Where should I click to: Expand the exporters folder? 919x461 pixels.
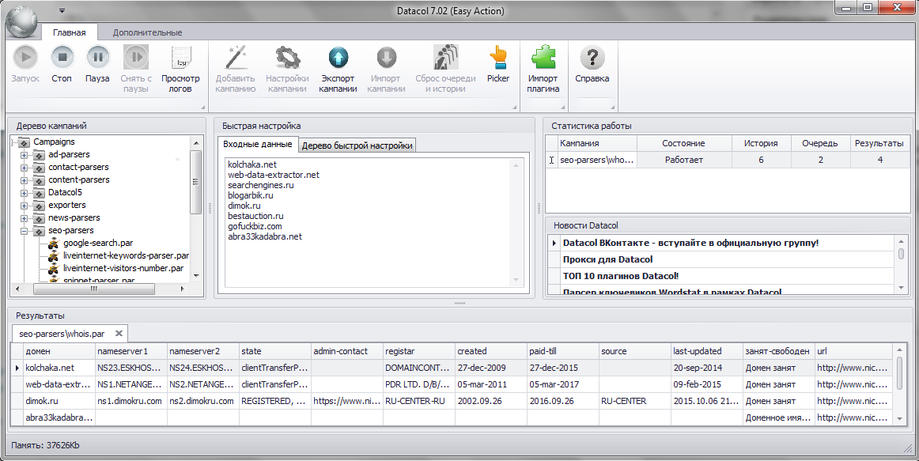pyautogui.click(x=24, y=206)
